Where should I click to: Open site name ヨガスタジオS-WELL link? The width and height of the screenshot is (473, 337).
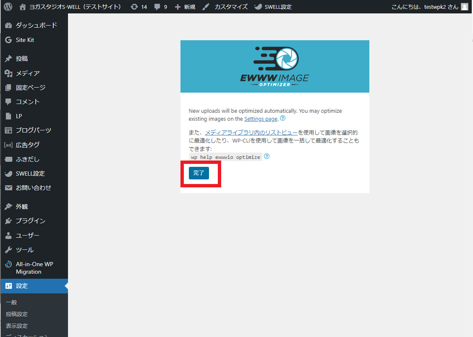(x=76, y=7)
